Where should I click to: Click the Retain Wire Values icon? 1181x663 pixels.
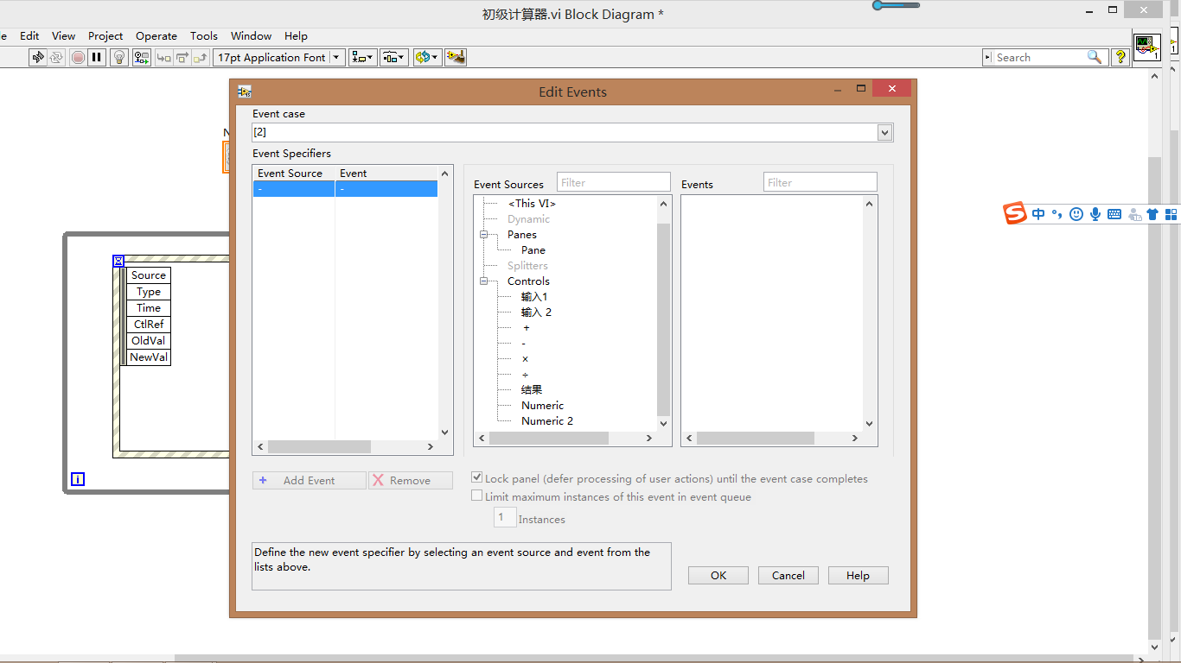141,57
